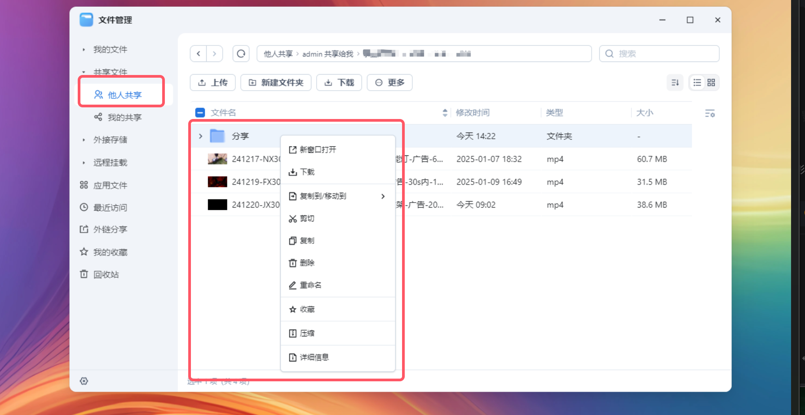
Task: Expand 远程挂载 in the sidebar
Action: click(x=84, y=163)
